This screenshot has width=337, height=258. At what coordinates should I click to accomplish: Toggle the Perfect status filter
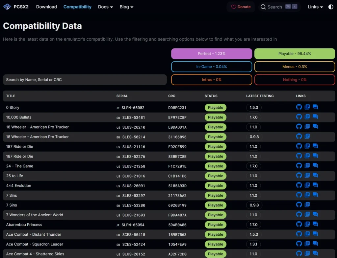coord(212,54)
